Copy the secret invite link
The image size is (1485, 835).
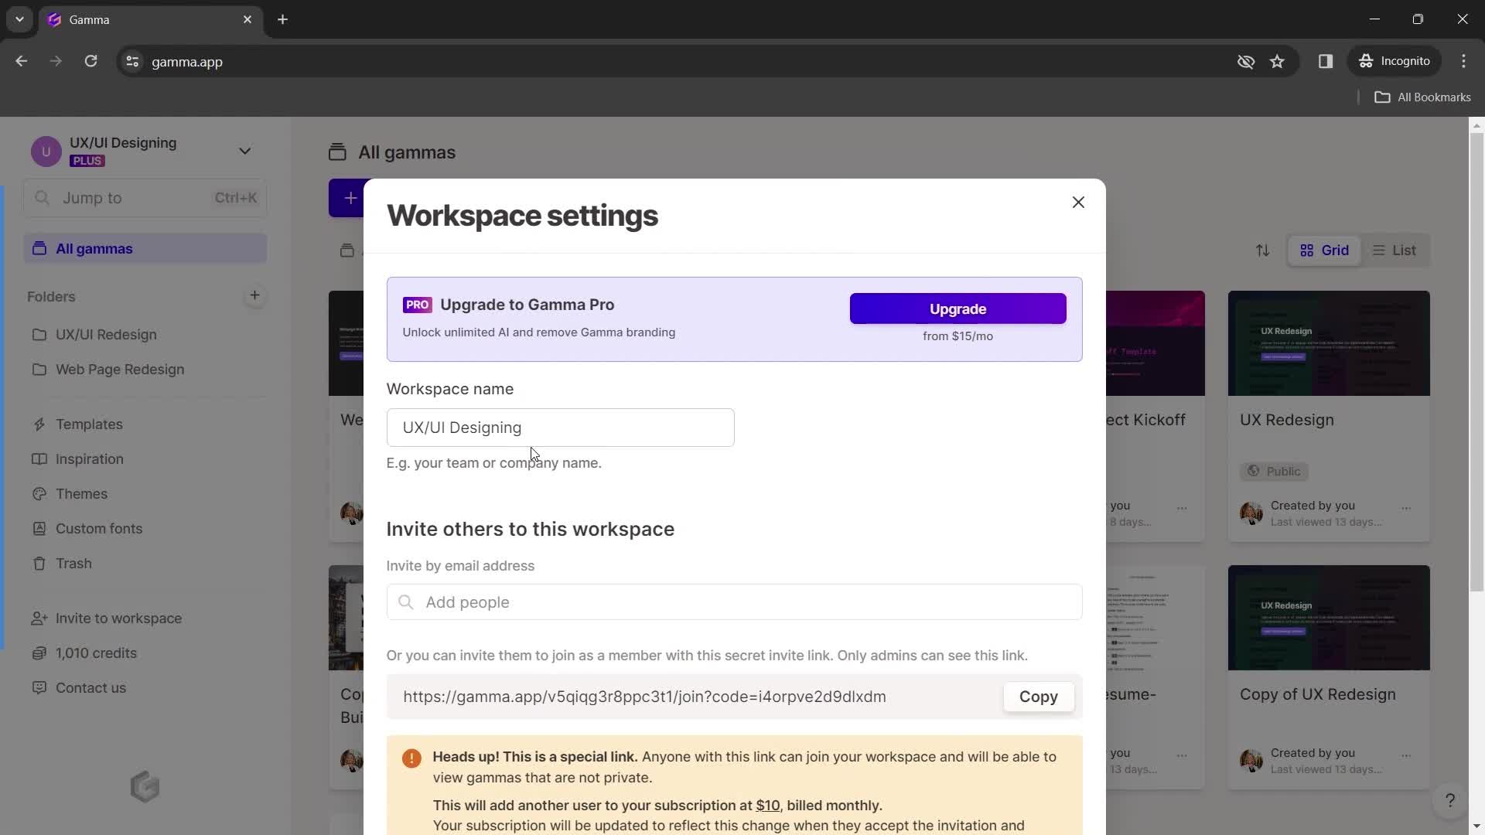point(1038,697)
